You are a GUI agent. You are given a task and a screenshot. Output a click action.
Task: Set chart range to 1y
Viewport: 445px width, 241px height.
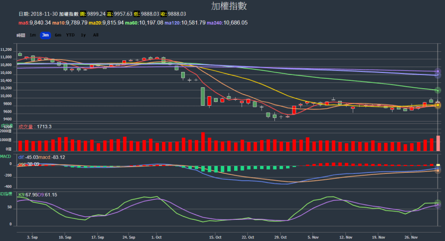pyautogui.click(x=83, y=35)
